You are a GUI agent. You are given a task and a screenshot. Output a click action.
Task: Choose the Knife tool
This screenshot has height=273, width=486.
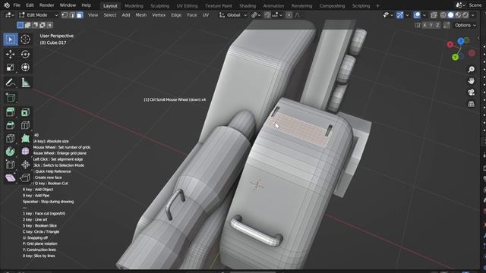10,138
